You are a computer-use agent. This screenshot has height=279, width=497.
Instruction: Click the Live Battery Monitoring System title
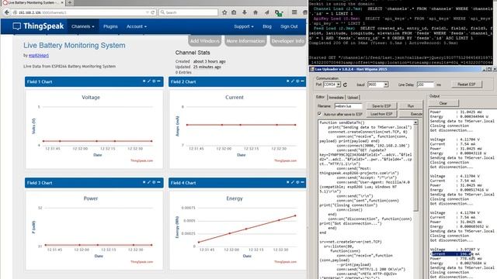coord(75,45)
